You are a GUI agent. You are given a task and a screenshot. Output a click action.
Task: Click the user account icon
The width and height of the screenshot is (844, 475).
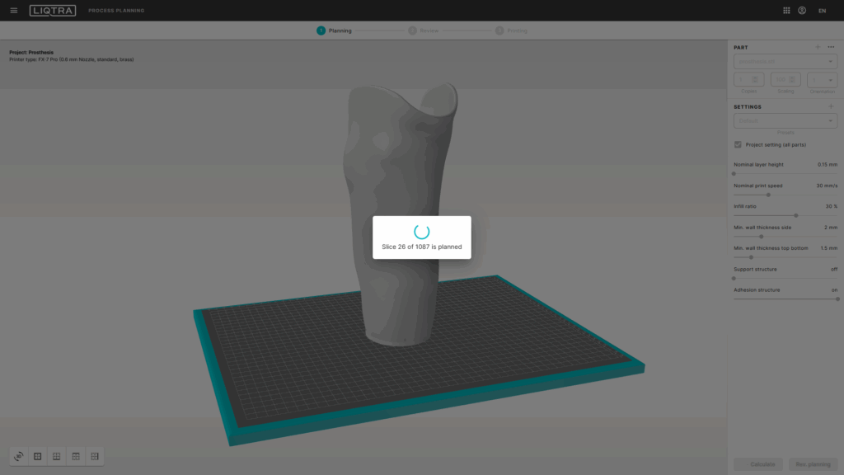pyautogui.click(x=802, y=11)
